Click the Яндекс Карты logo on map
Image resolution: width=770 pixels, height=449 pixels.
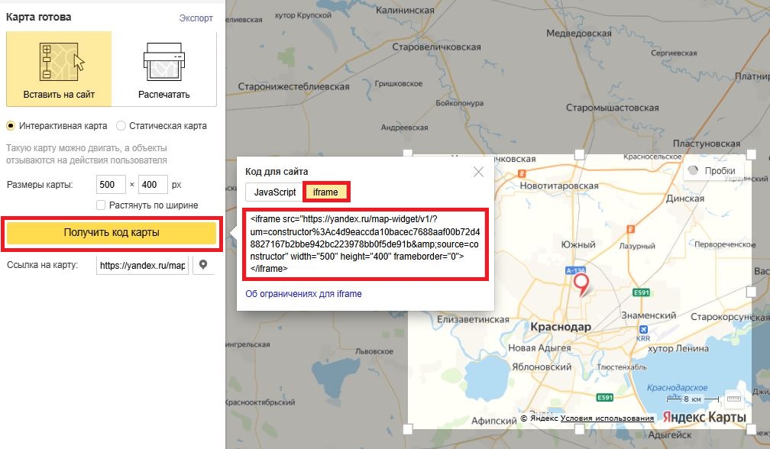point(704,418)
